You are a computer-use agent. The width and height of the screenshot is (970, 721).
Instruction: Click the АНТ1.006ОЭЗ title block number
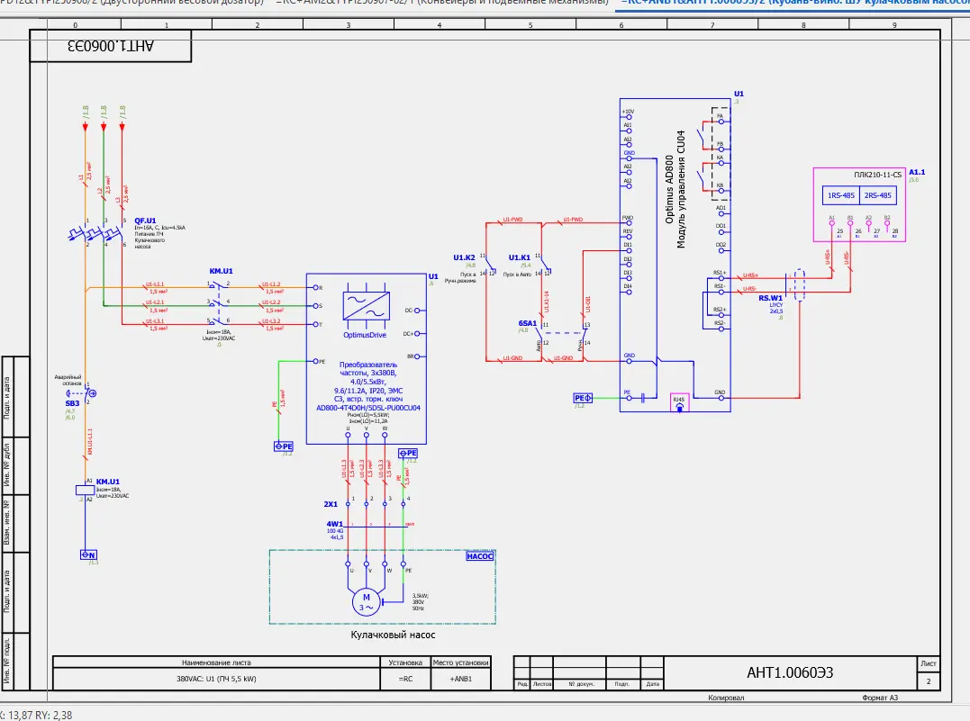pyautogui.click(x=790, y=672)
